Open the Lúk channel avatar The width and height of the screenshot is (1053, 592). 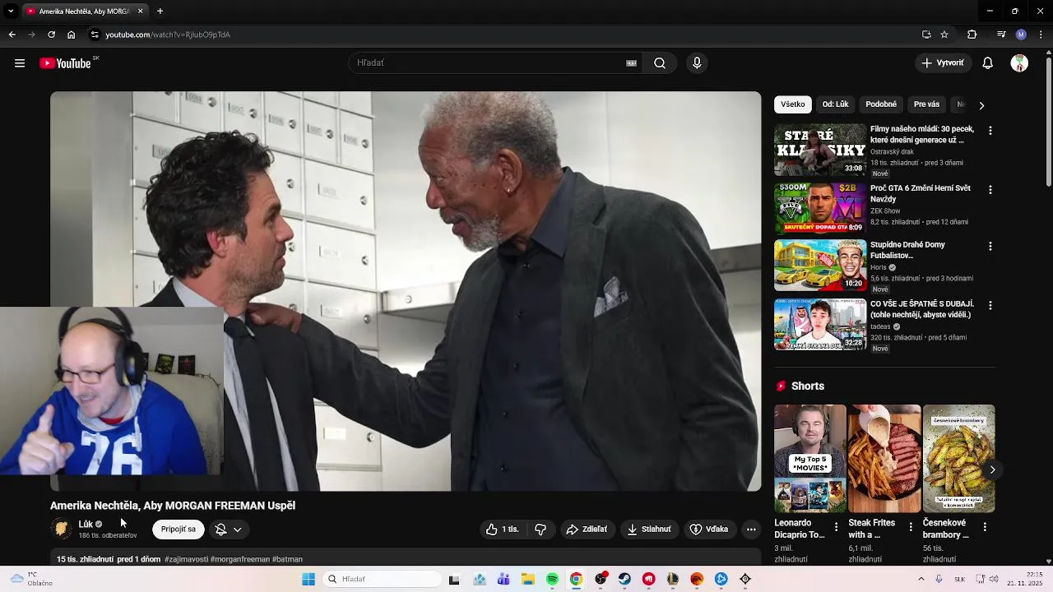[62, 529]
